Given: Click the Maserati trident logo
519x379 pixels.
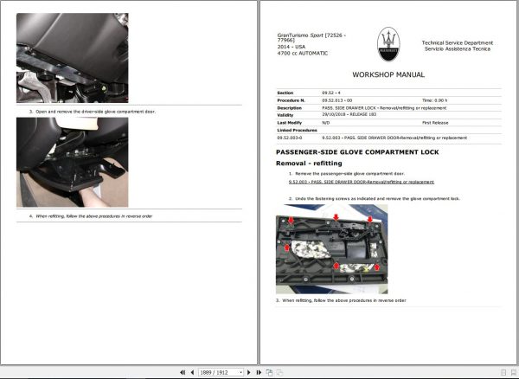Looking at the screenshot, I should pos(388,44).
